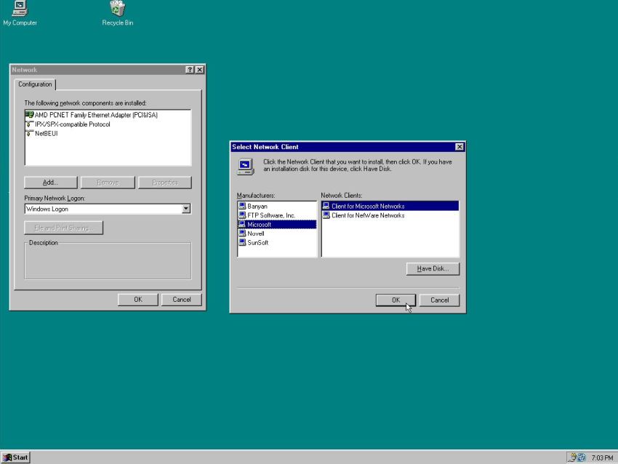This screenshot has width=618, height=464.
Task: Click the Microsoft manufacturer icon
Action: coord(242,224)
